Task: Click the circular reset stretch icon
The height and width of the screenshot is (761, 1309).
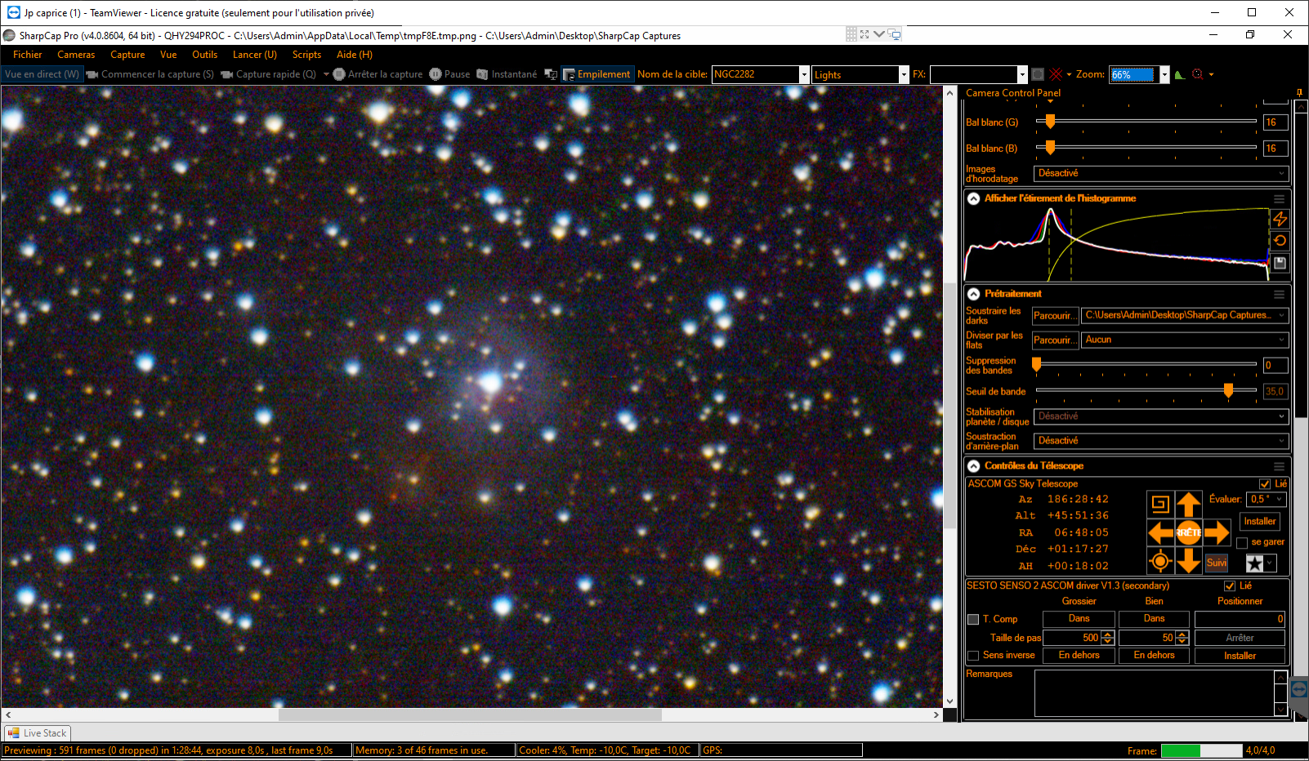Action: pos(1280,241)
